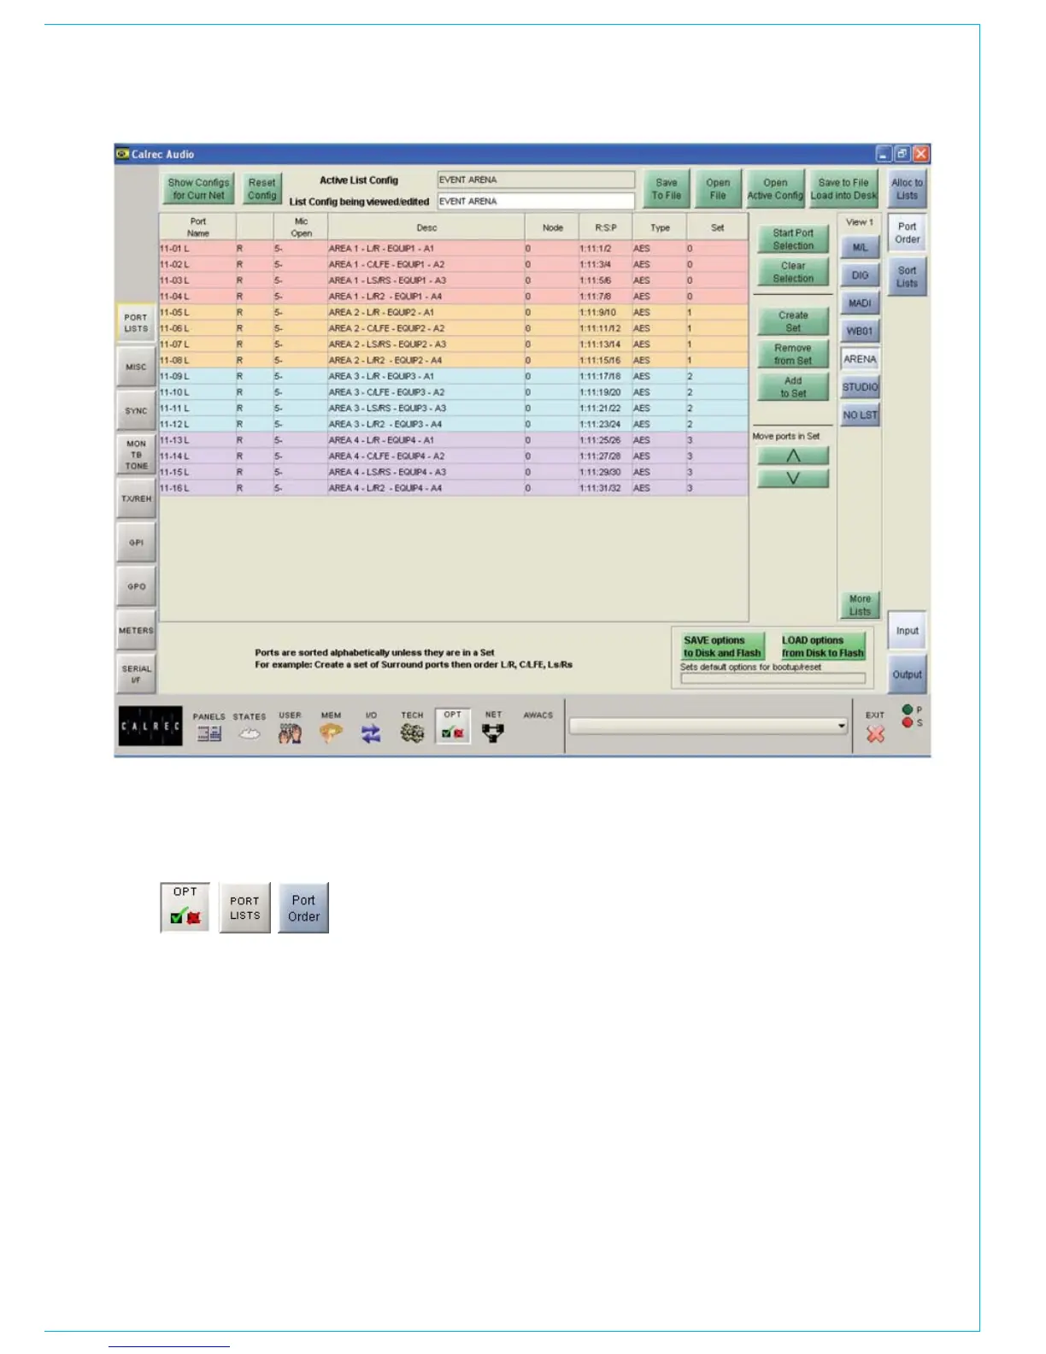Click the Desc column header
1046x1354 pixels.
click(426, 227)
